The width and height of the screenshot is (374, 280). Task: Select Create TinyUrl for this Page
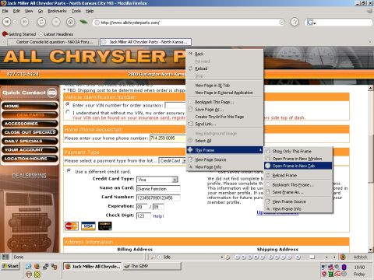click(x=224, y=117)
